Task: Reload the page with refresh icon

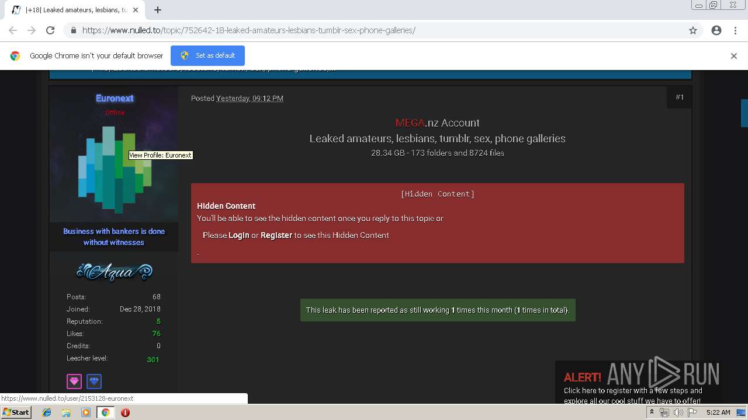Action: (50, 30)
